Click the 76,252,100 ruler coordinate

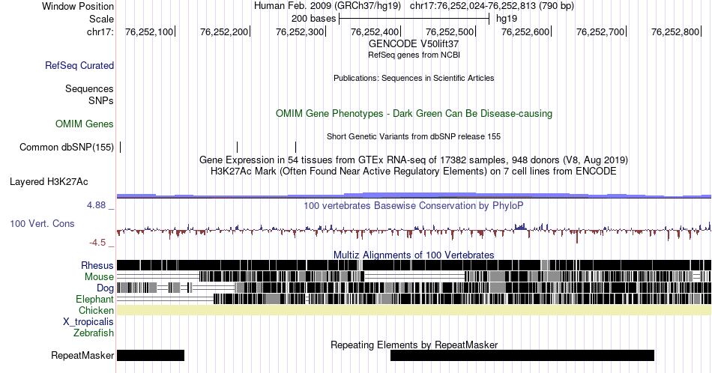tap(149, 31)
